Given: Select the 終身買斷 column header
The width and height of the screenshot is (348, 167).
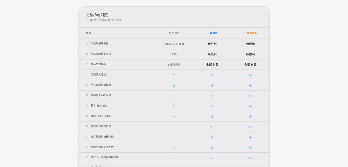Looking at the screenshot, I should click(250, 33).
